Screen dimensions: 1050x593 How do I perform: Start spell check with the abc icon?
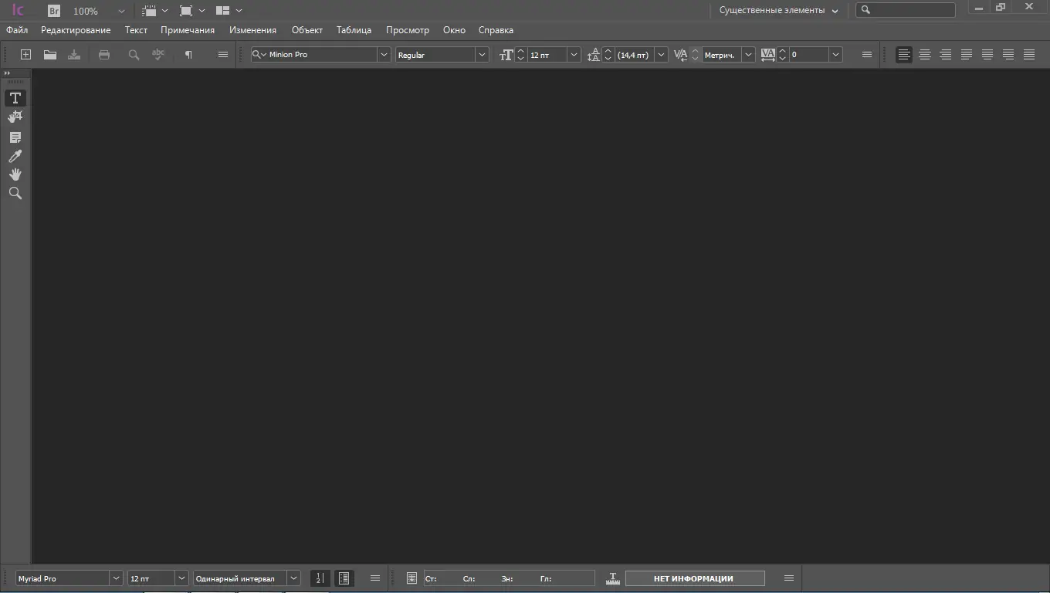pos(157,54)
